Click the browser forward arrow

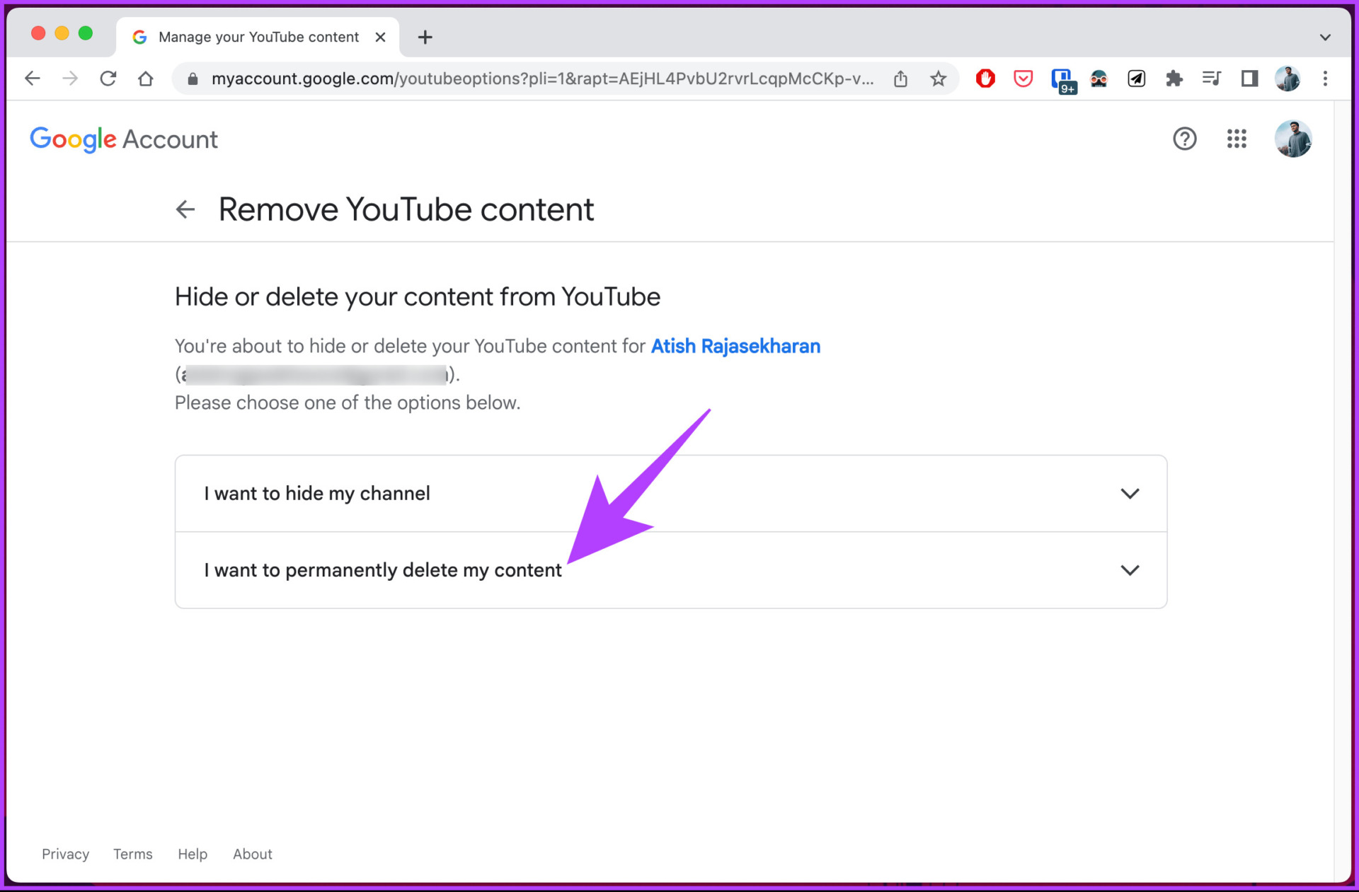70,79
